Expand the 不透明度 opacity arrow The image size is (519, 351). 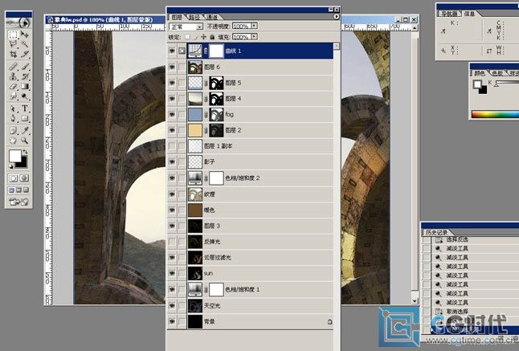[254, 26]
